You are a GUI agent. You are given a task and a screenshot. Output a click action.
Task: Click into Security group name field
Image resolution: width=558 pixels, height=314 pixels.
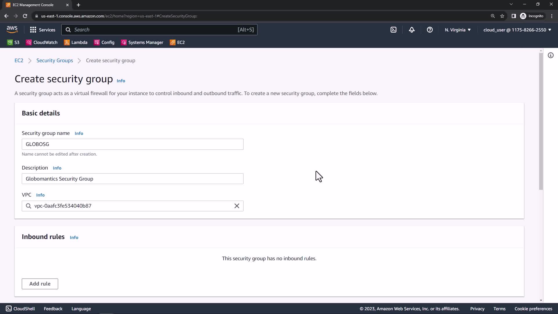click(x=132, y=144)
